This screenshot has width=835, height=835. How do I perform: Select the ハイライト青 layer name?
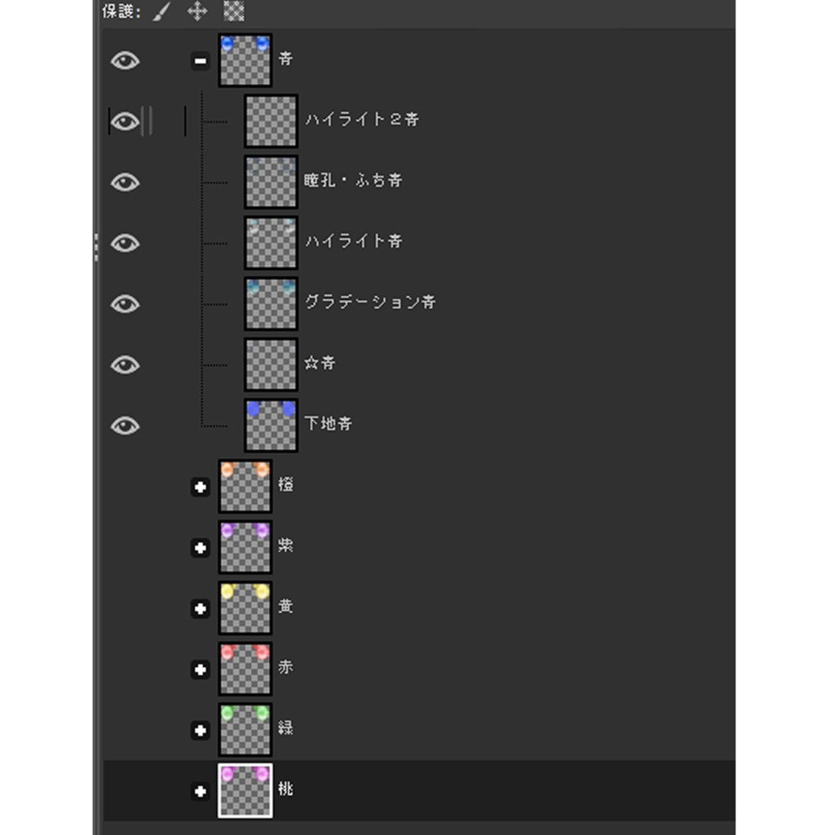pyautogui.click(x=353, y=241)
